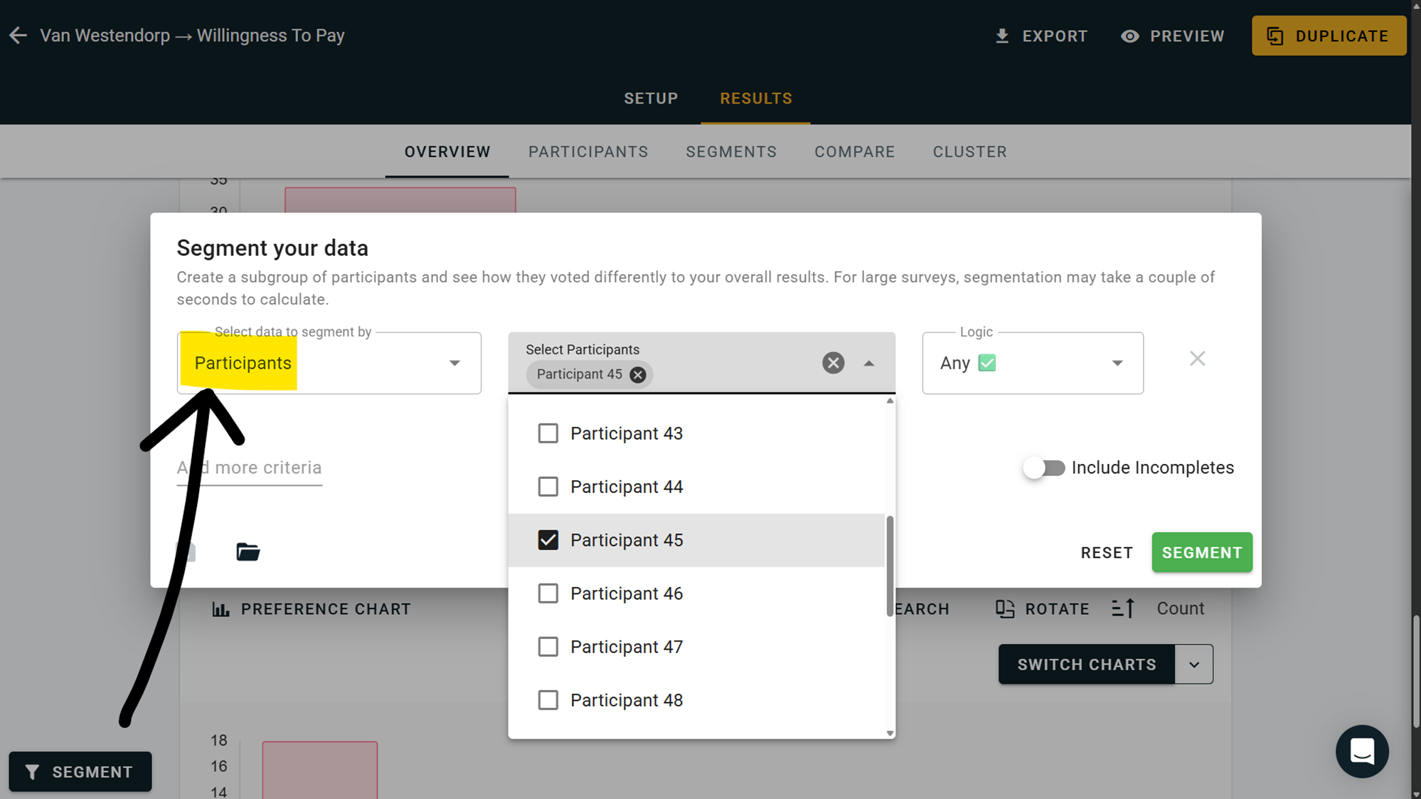Open the Select data to segment by dropdown
The width and height of the screenshot is (1421, 799).
pyautogui.click(x=454, y=363)
